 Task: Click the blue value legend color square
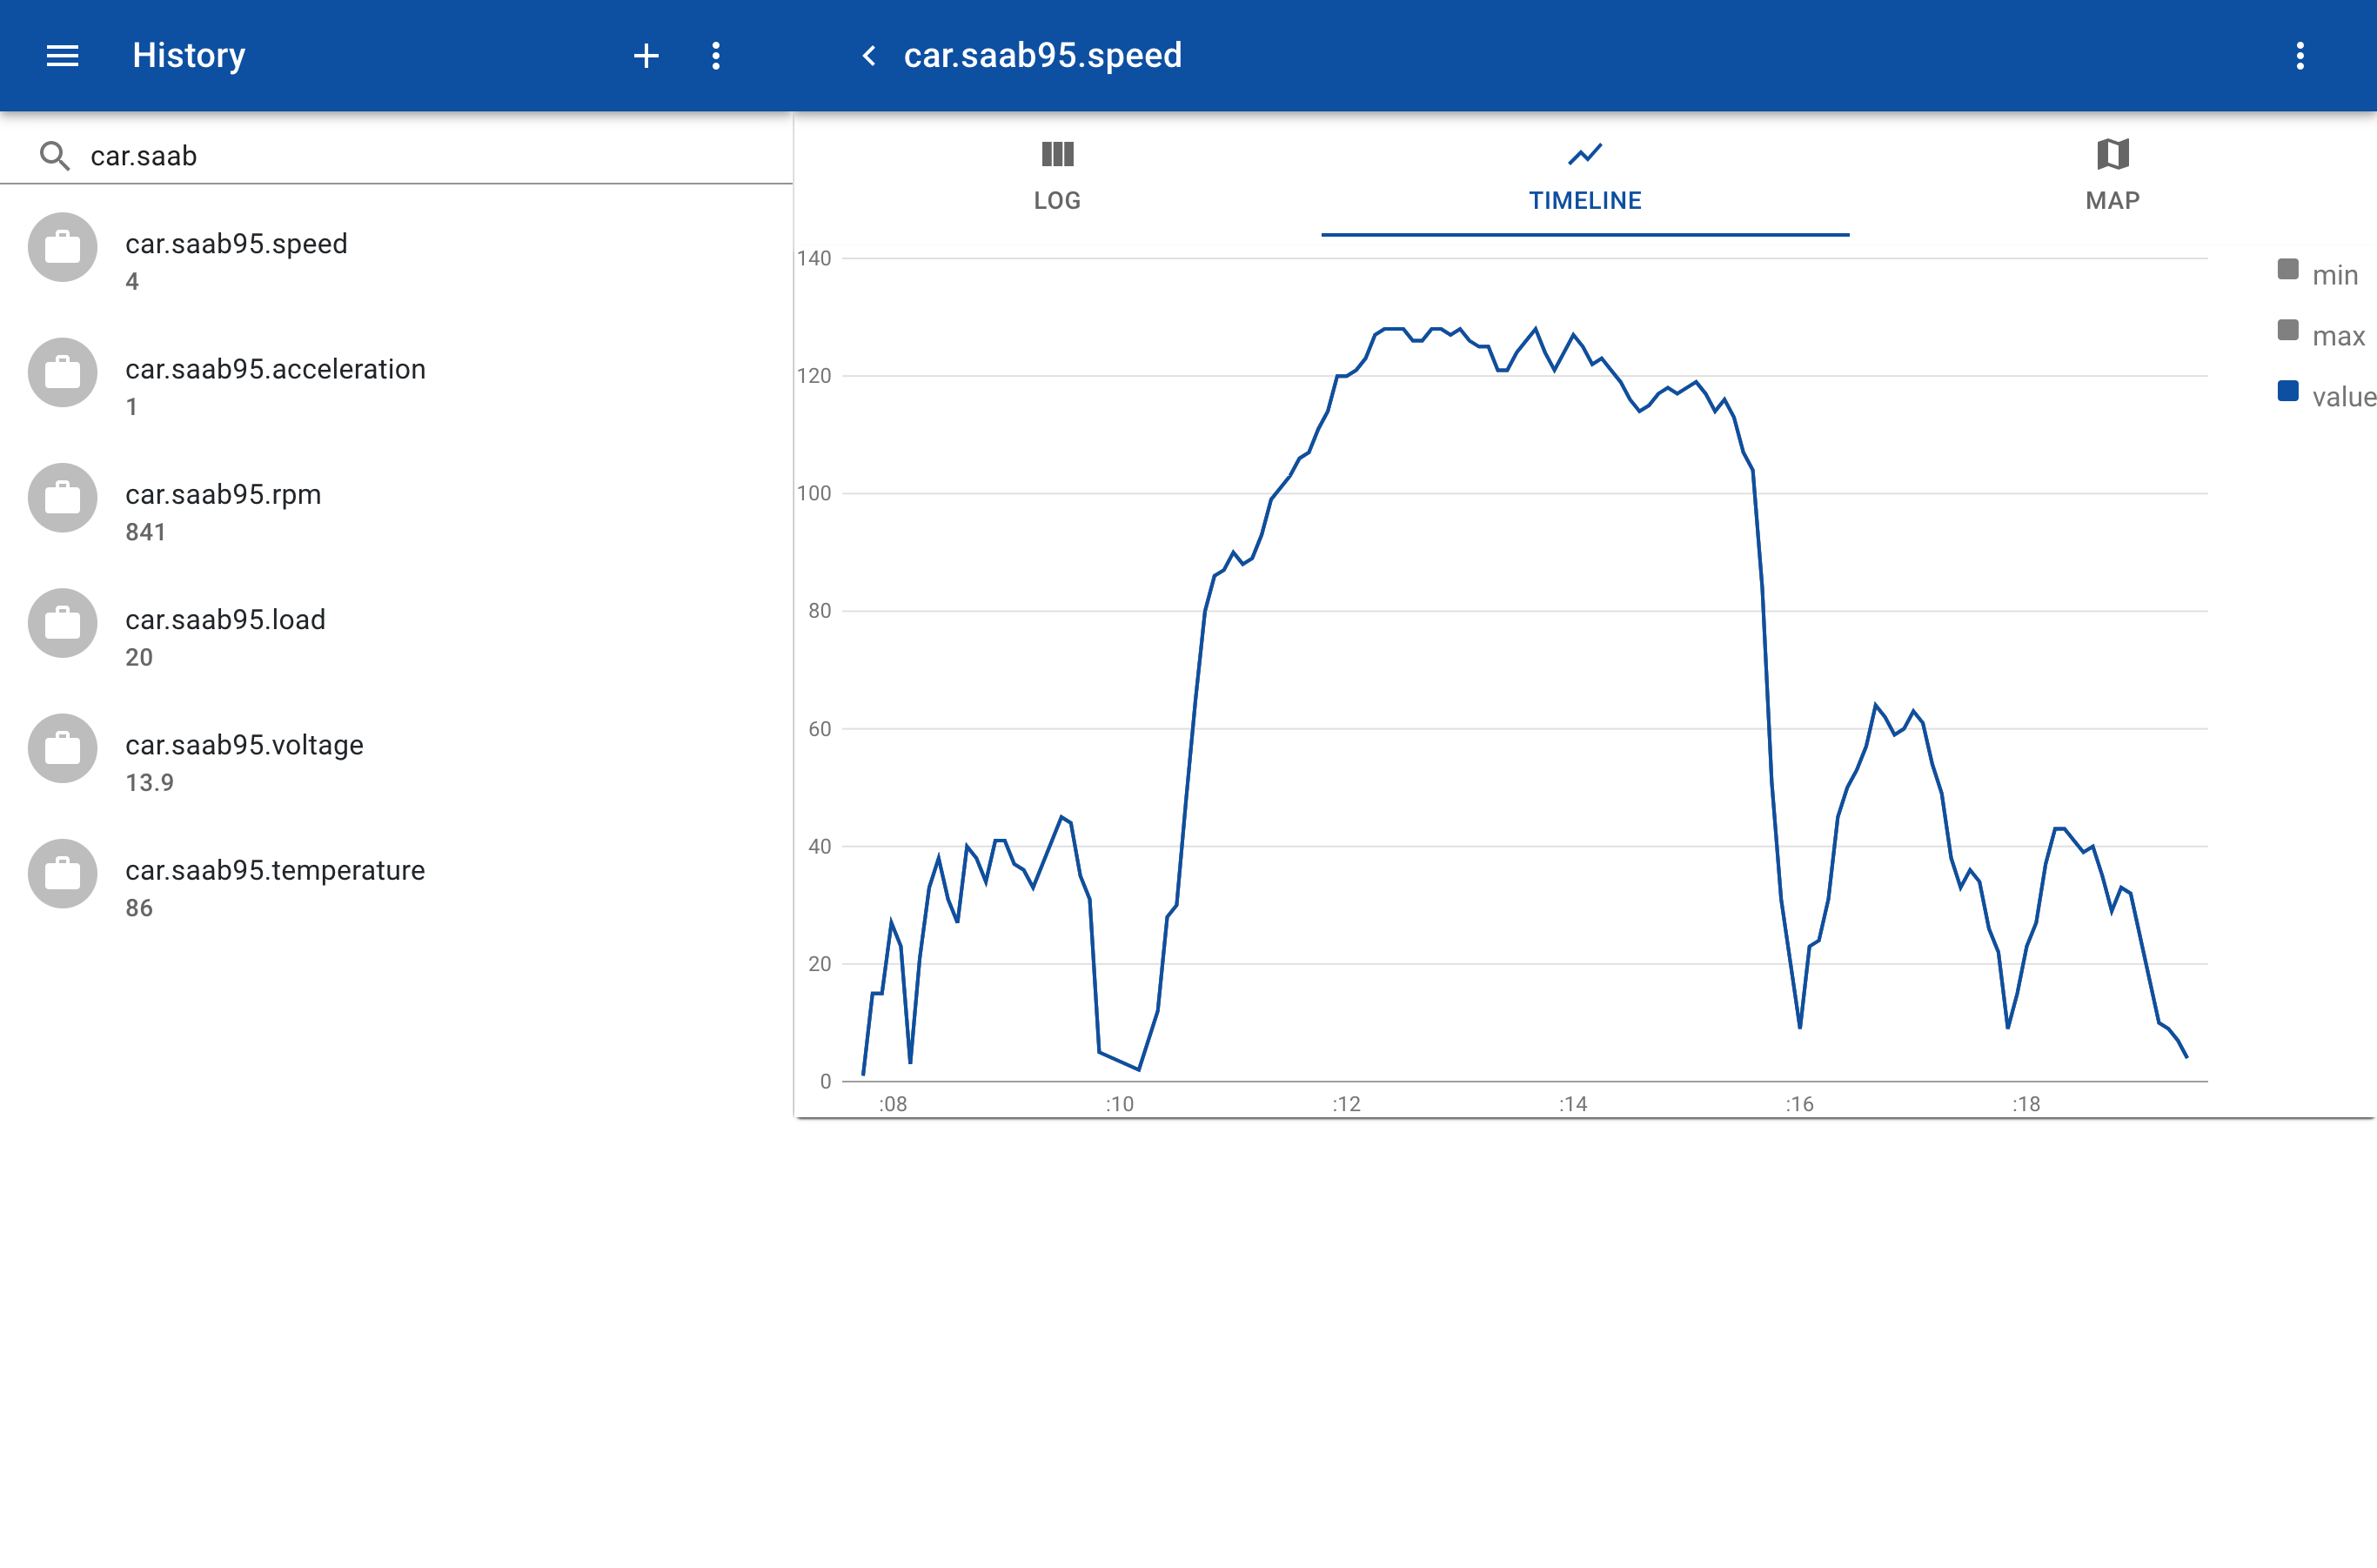2288,391
